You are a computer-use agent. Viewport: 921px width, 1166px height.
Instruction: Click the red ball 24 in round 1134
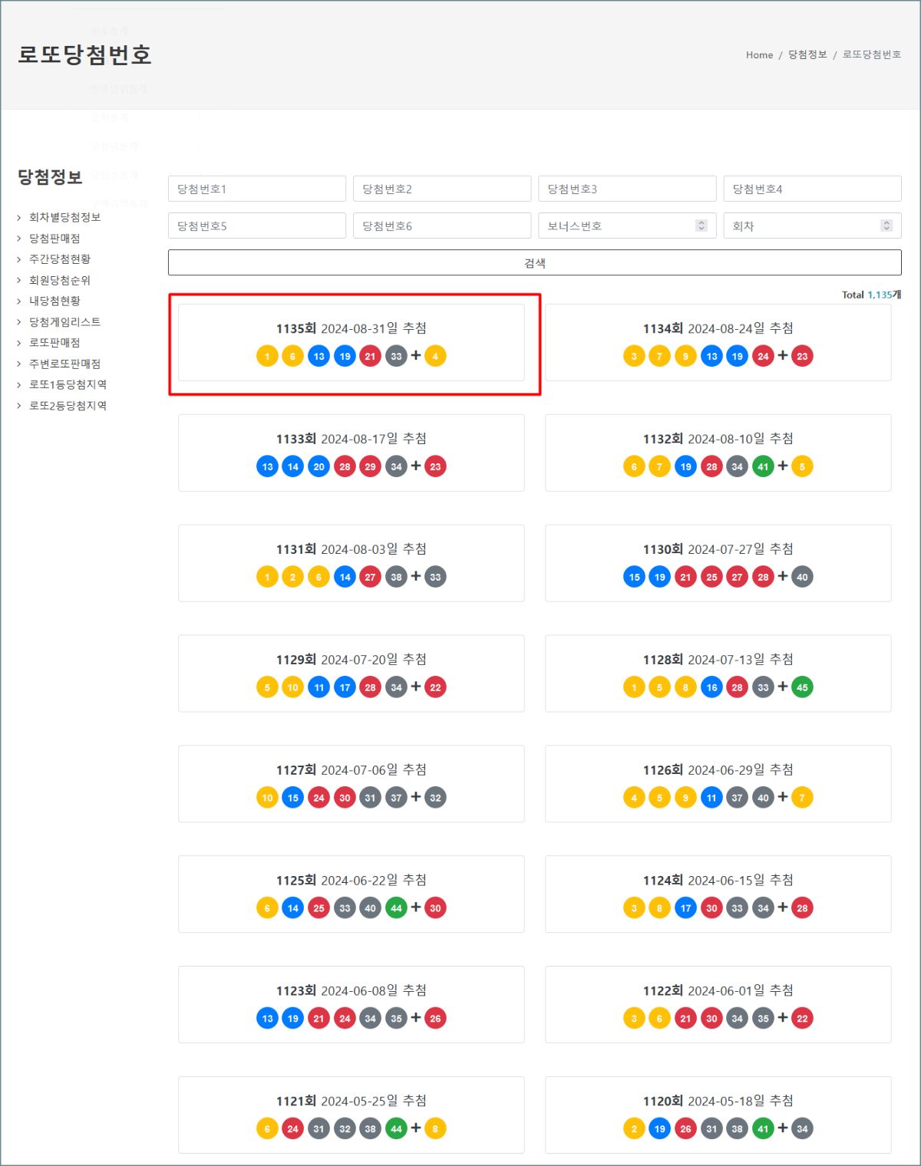click(x=763, y=356)
